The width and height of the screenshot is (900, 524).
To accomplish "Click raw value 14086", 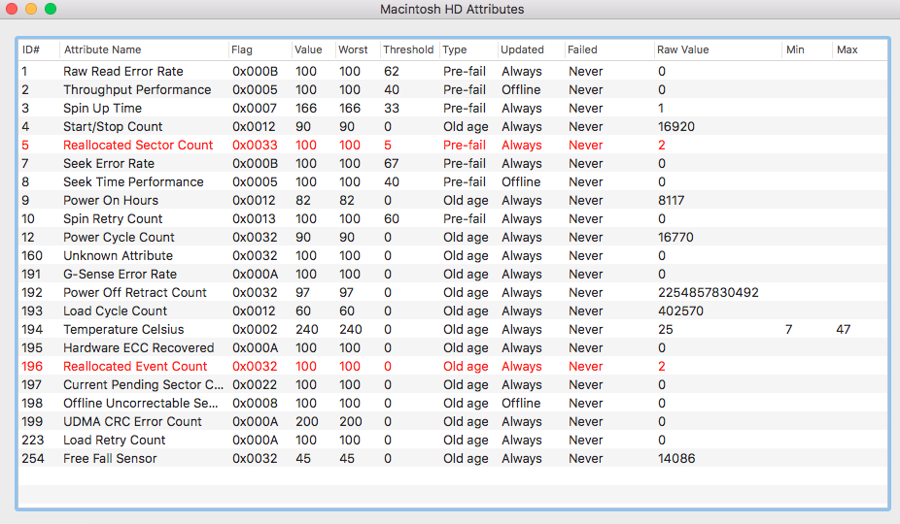I will [676, 458].
